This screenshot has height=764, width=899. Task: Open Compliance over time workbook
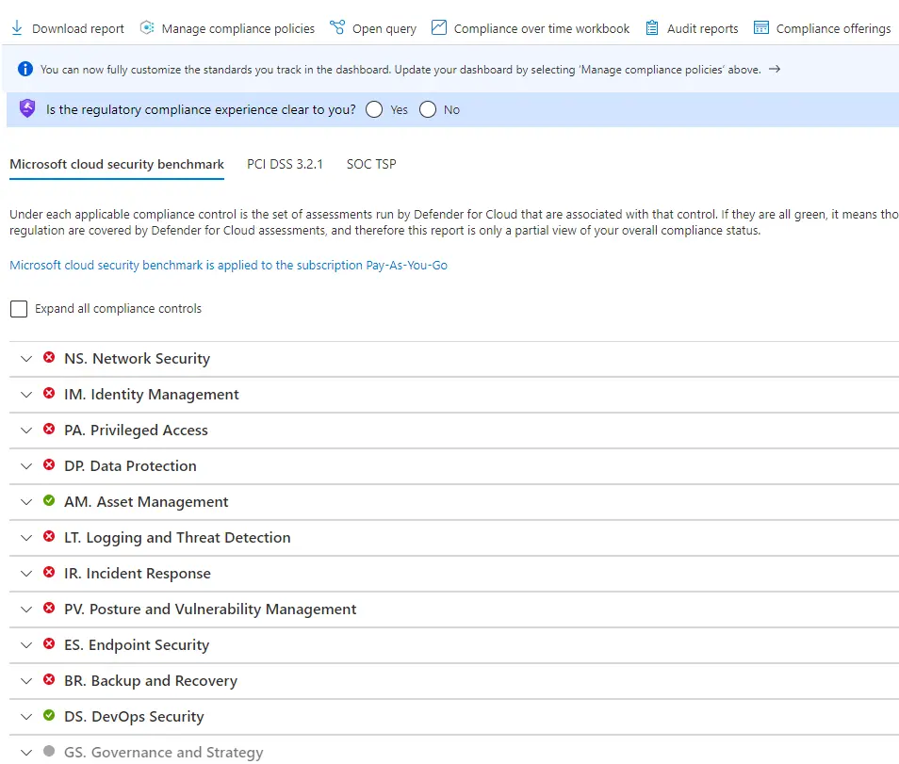point(542,28)
